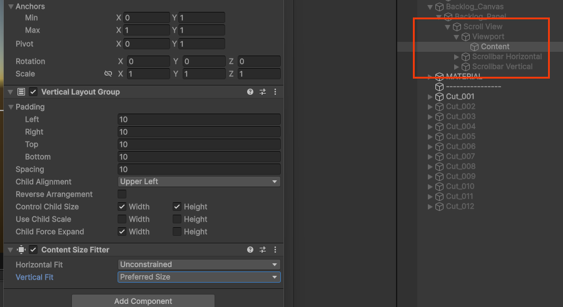Click Content Size Fitter preset icon
This screenshot has width=563, height=307.
(263, 250)
